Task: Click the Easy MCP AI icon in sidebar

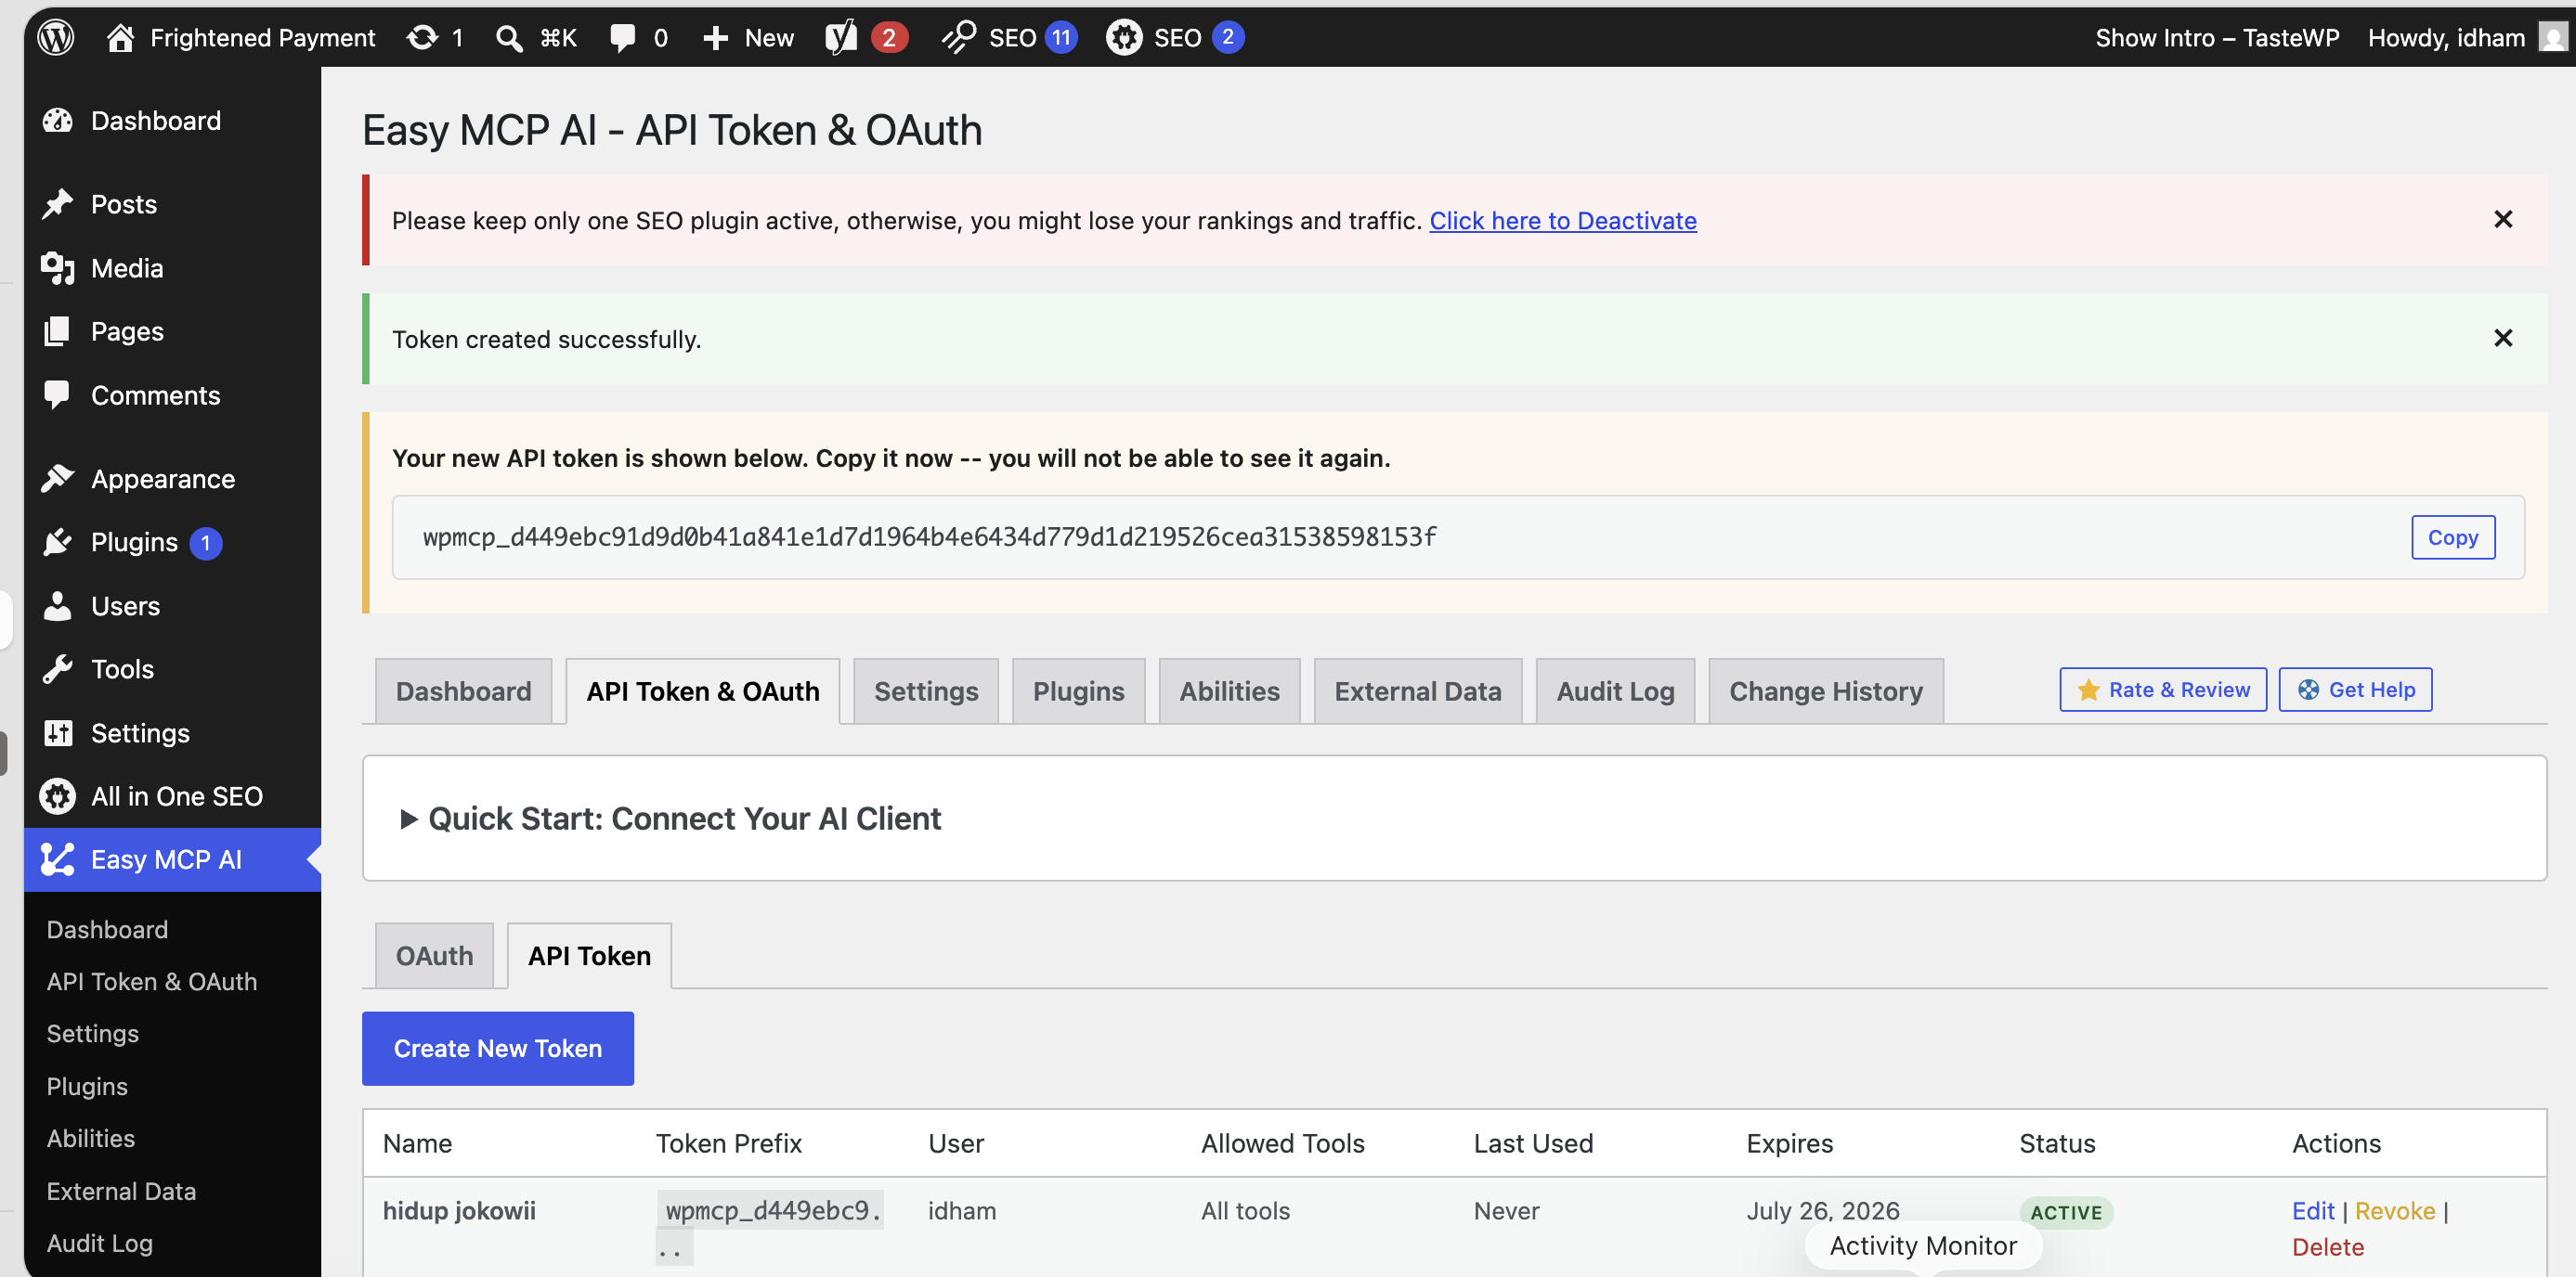Action: [58, 859]
